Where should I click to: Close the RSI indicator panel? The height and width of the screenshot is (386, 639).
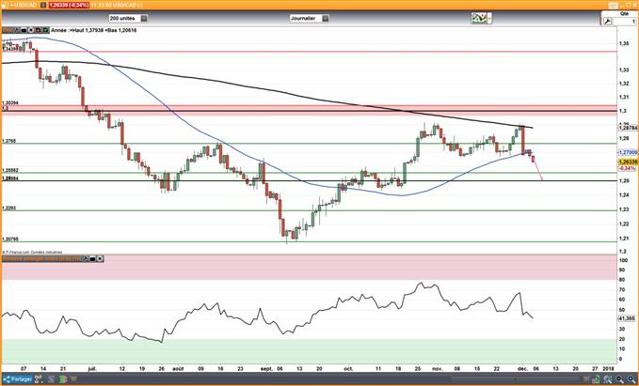pos(100,258)
